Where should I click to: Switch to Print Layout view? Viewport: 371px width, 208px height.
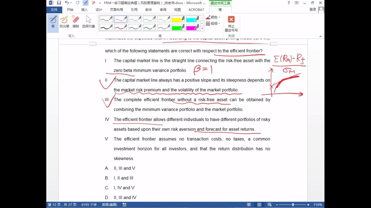point(259,205)
